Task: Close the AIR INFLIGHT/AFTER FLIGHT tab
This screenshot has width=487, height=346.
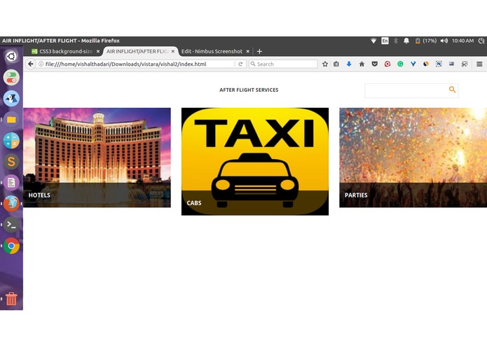Action: 173,52
